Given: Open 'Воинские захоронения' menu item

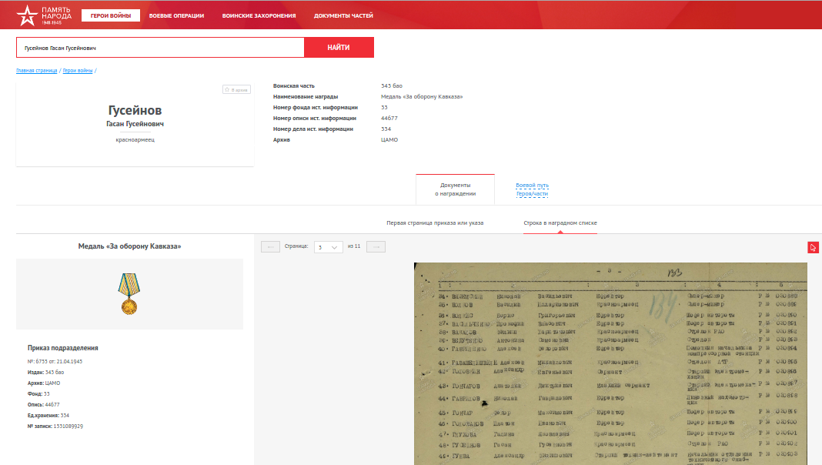Looking at the screenshot, I should 259,15.
